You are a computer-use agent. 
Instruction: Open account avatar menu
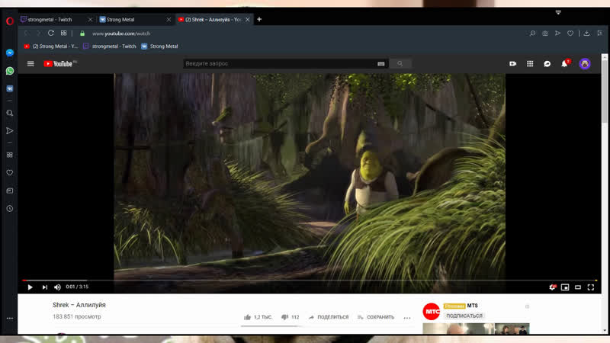tap(585, 64)
